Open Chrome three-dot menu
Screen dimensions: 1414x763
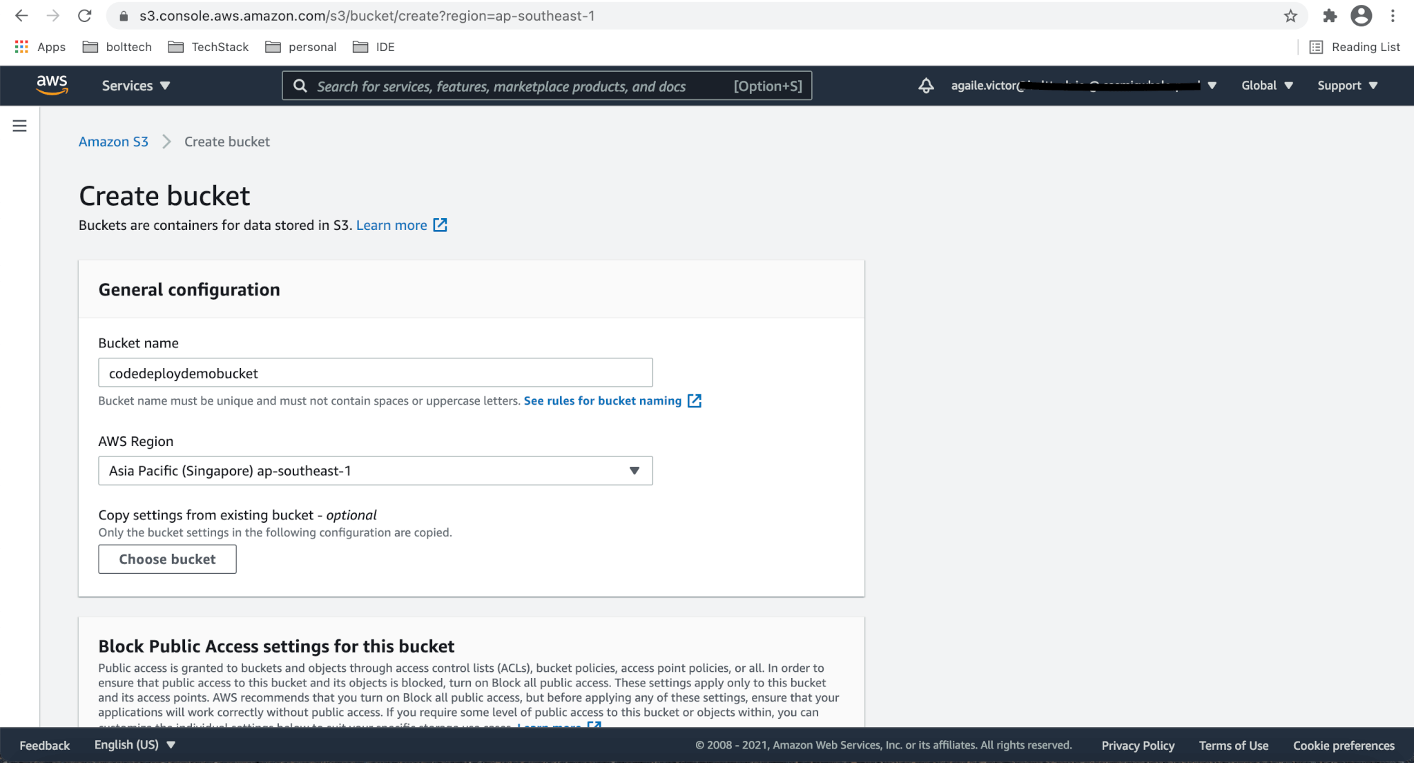tap(1393, 16)
